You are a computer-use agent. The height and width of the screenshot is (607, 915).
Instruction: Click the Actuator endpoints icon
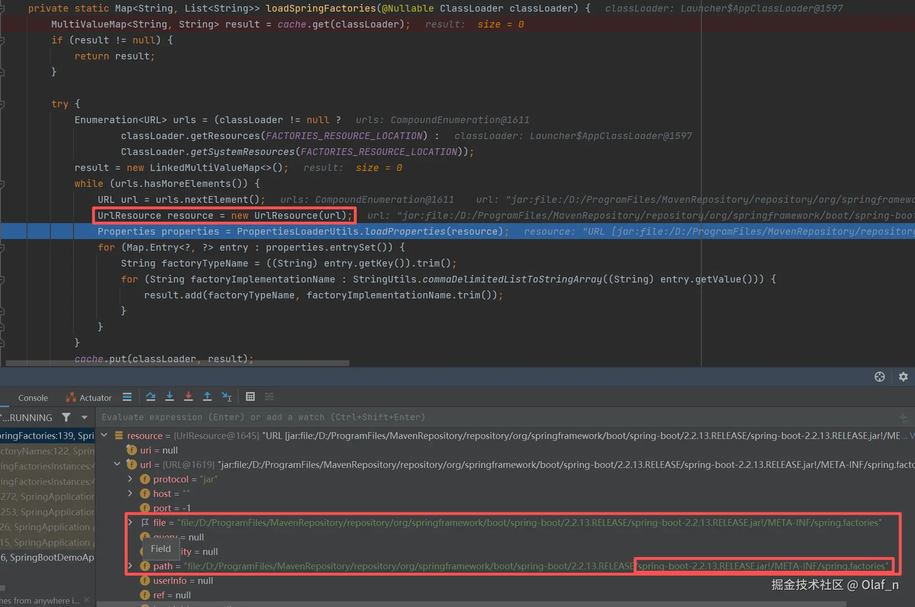[x=71, y=397]
